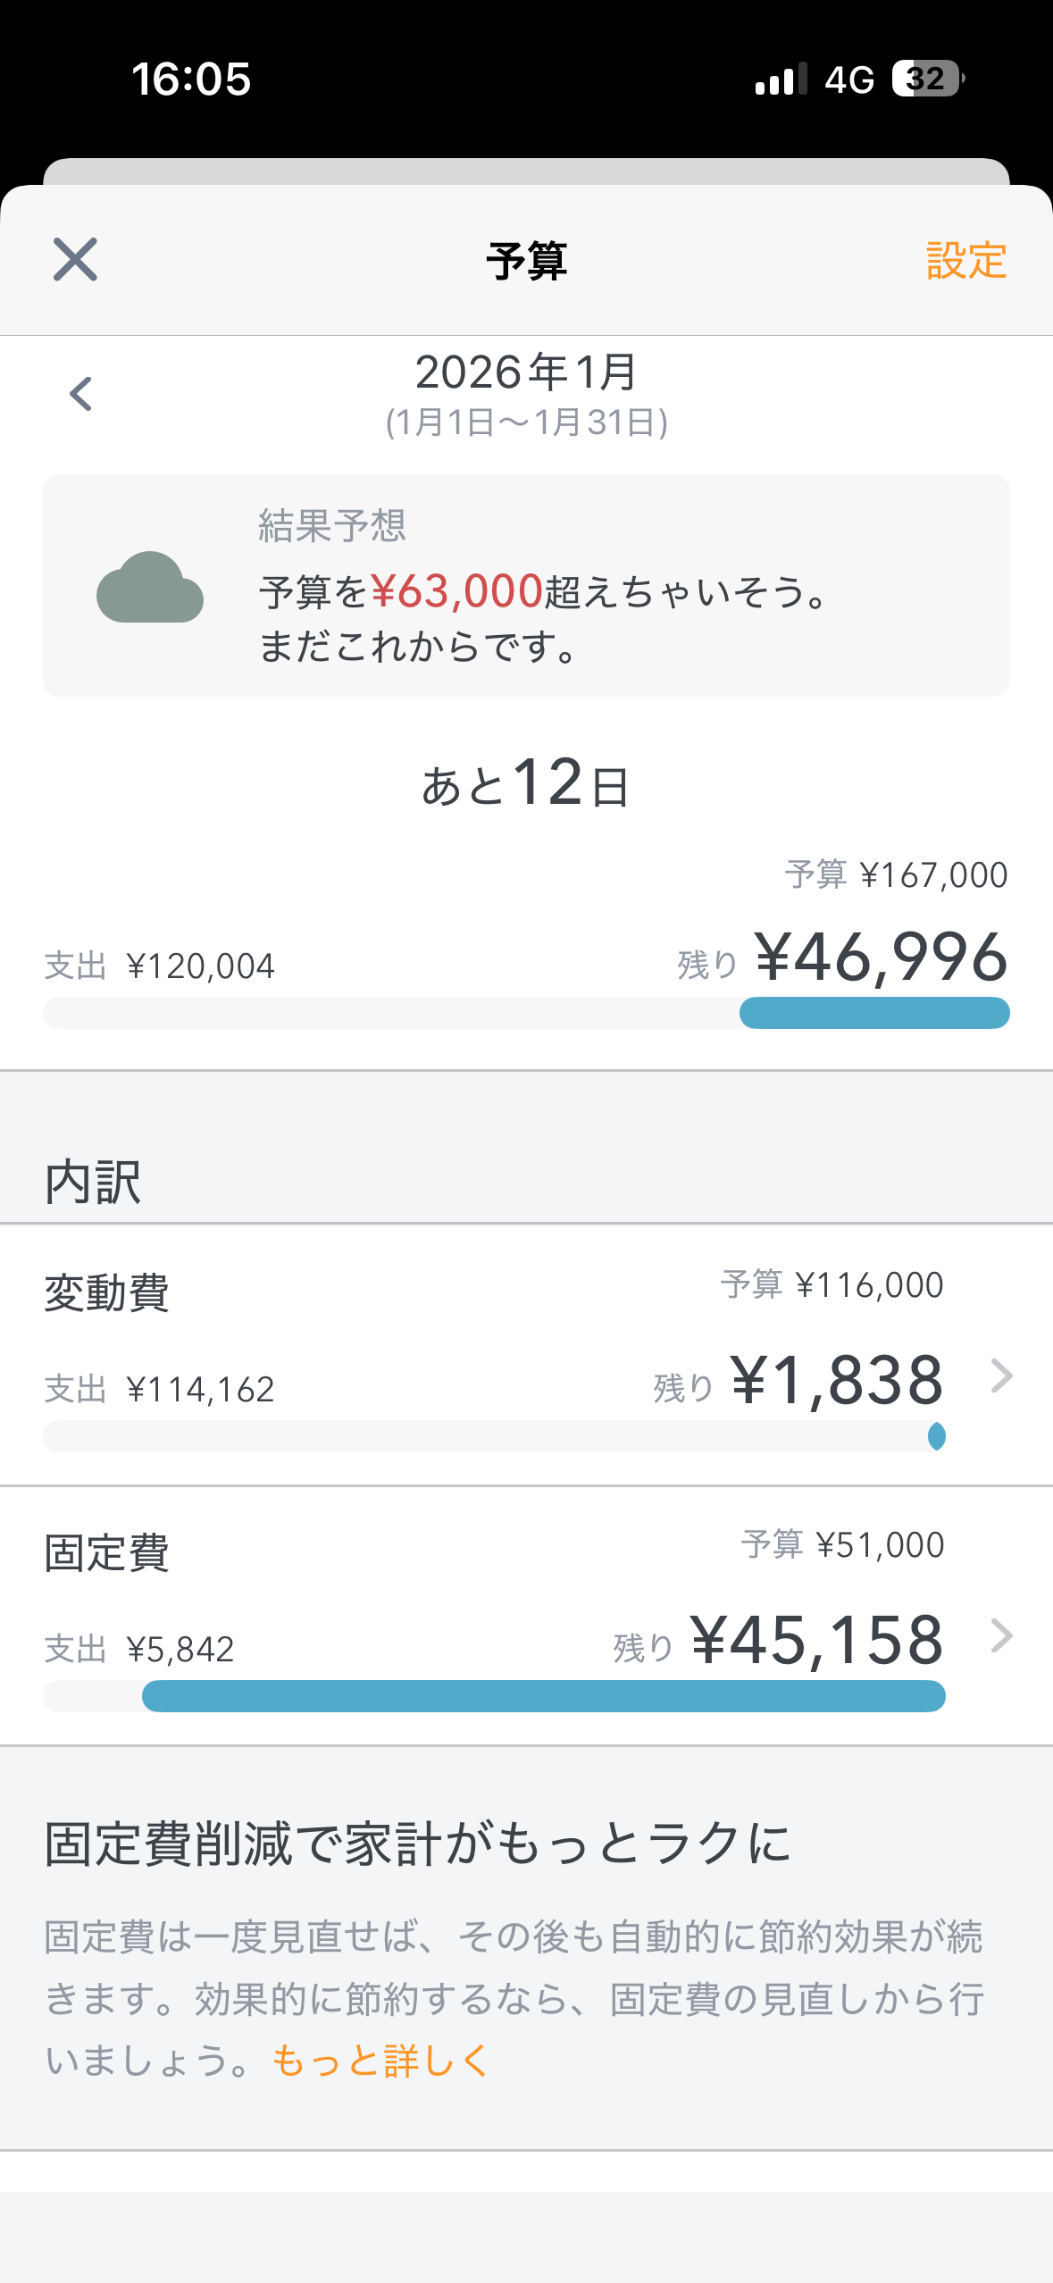
Task: Select the 2026年1月 month title
Action: 526,372
